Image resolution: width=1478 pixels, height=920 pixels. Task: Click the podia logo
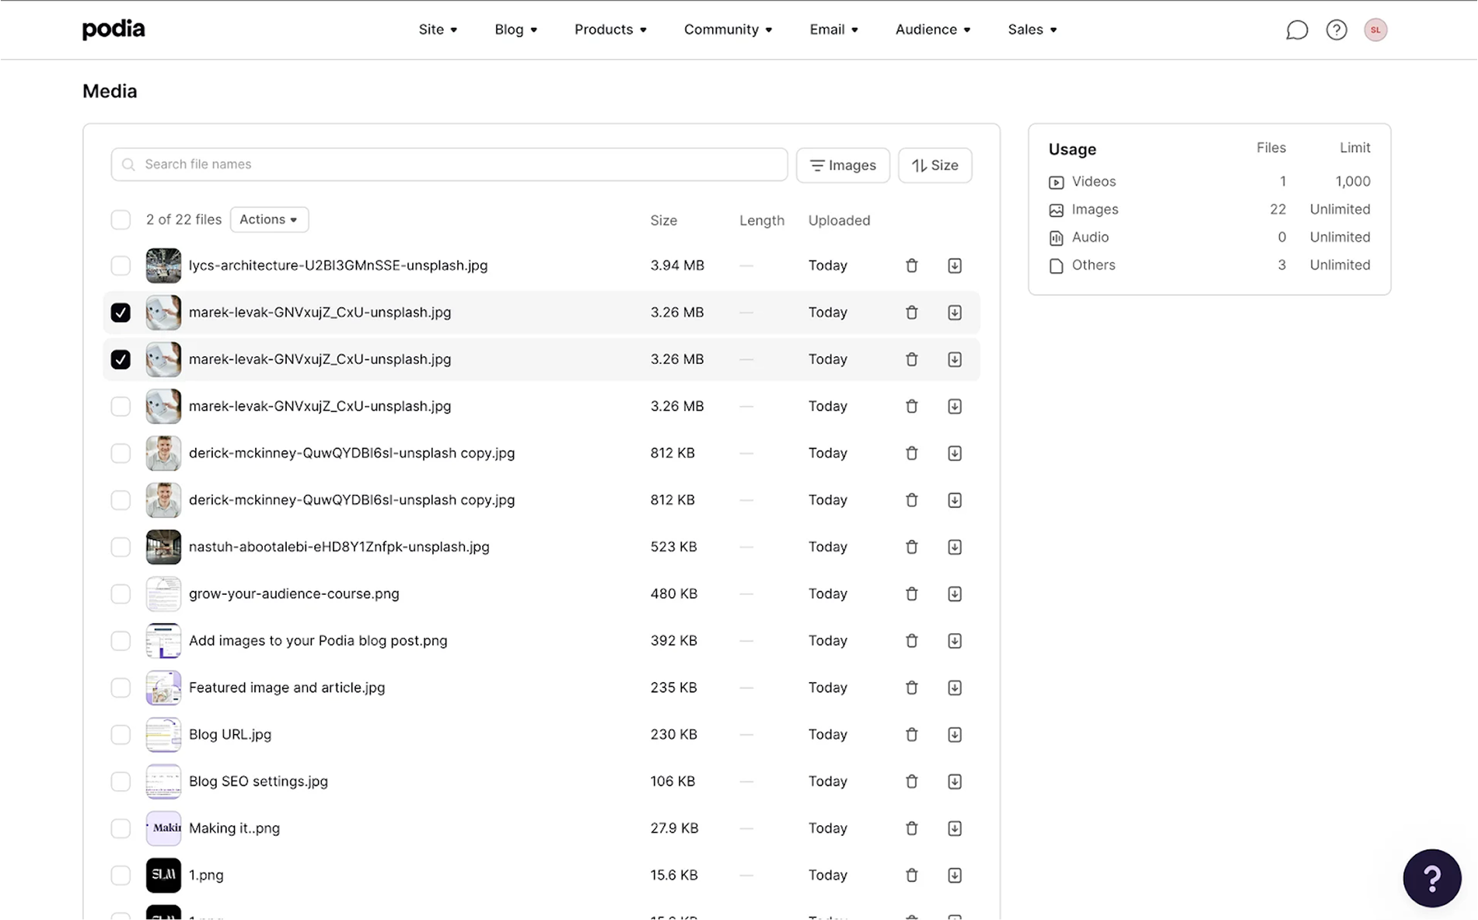coord(114,30)
